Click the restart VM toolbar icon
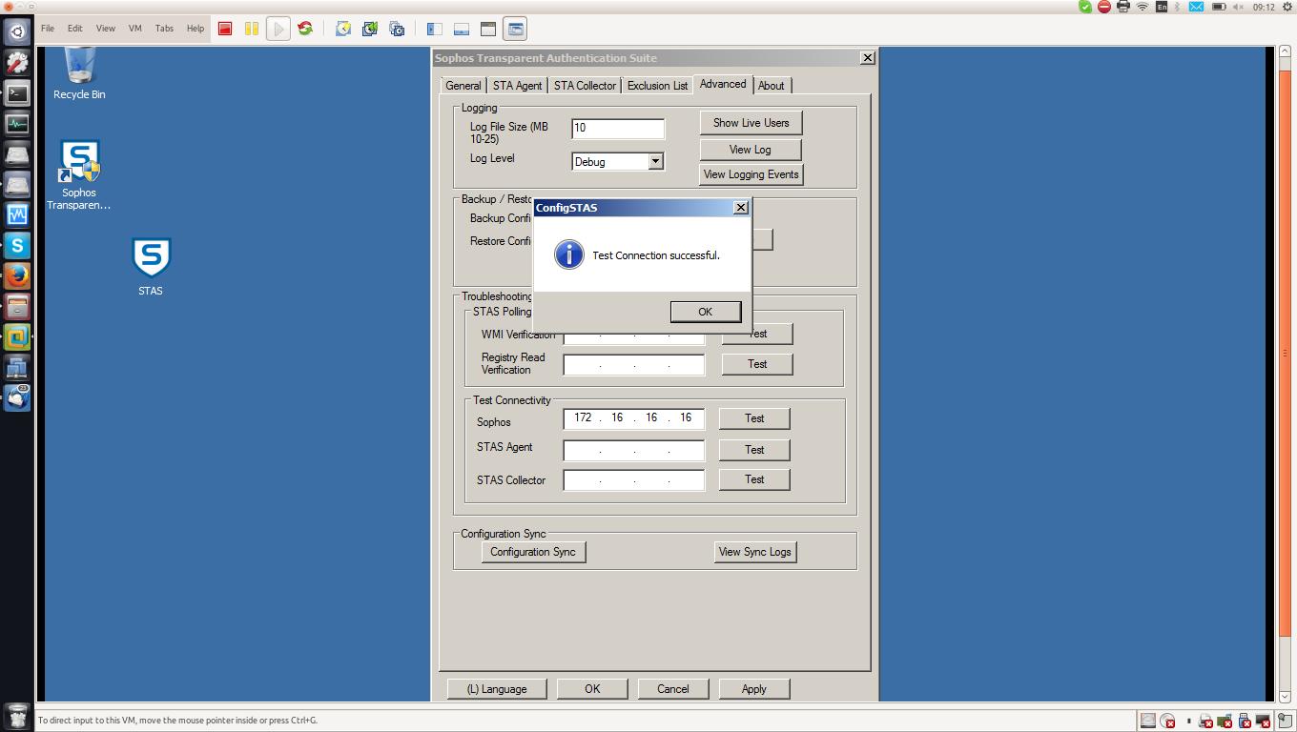This screenshot has height=732, width=1297. pos(305,29)
